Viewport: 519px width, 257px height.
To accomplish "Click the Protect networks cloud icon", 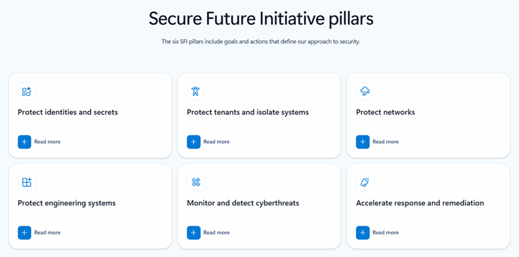I will tap(364, 91).
